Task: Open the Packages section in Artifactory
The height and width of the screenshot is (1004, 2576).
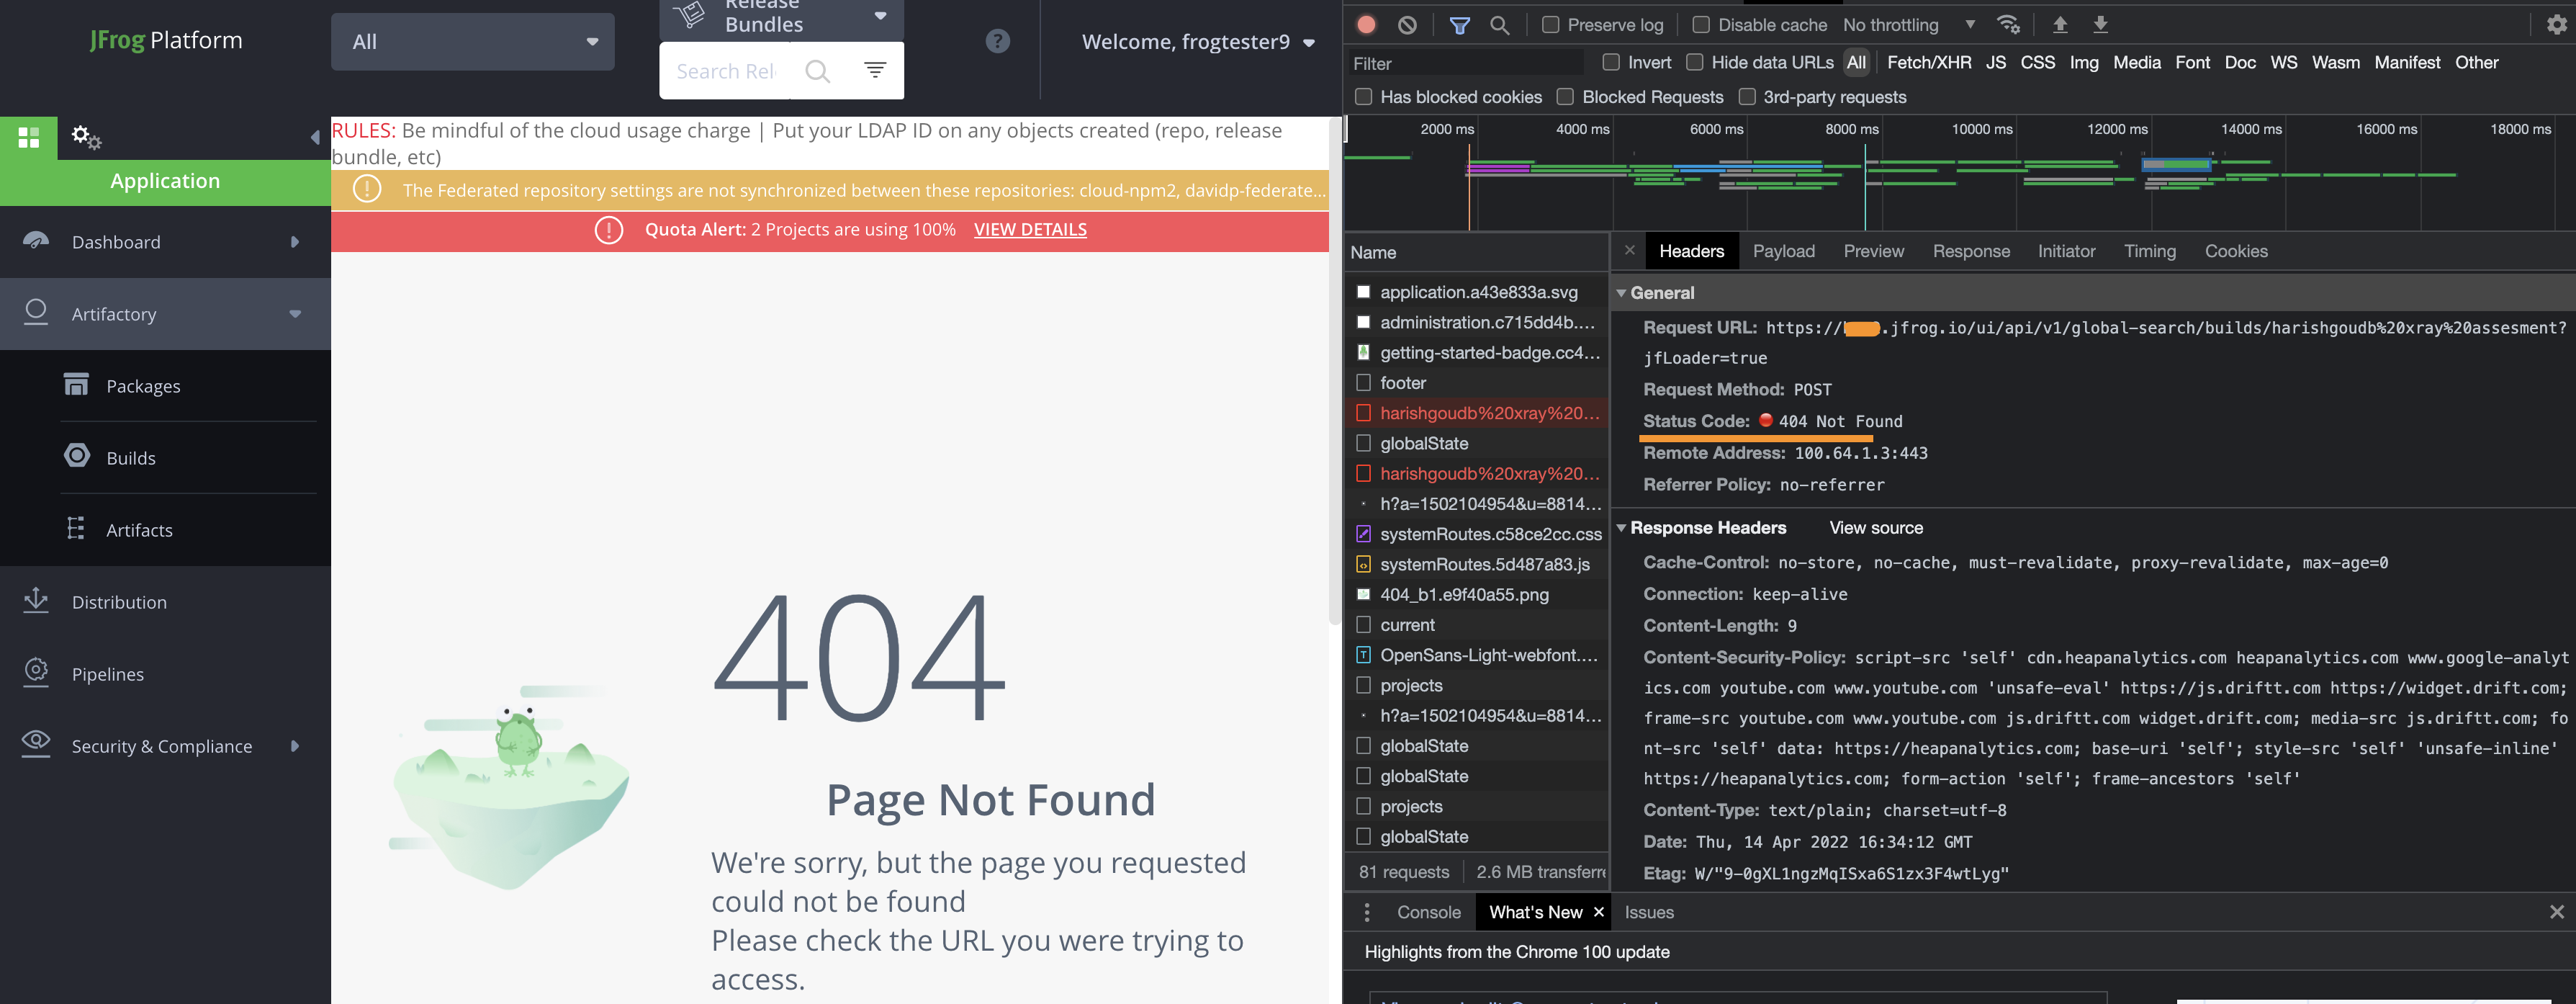Action: [x=143, y=385]
